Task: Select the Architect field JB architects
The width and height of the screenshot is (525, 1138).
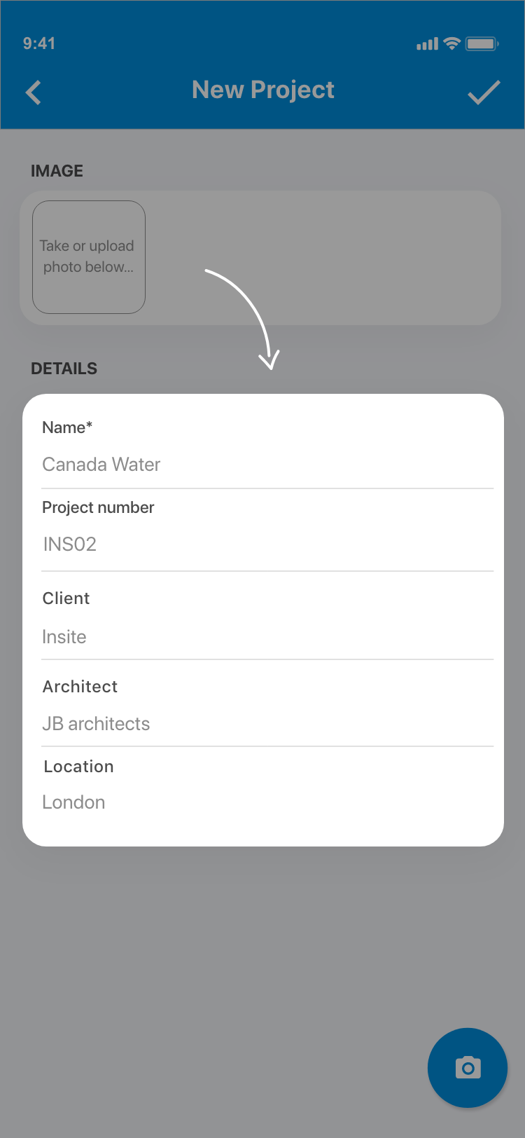Action: point(96,724)
